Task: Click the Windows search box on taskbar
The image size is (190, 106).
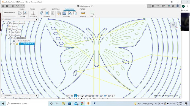Action: [x=27, y=104]
